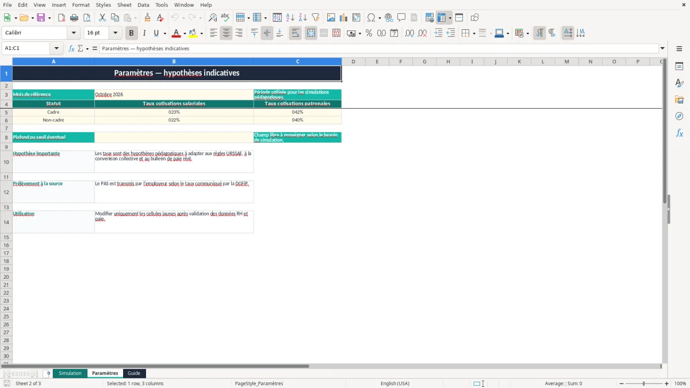Adjust the zoom slider
This screenshot has width=690, height=388.
(644, 383)
